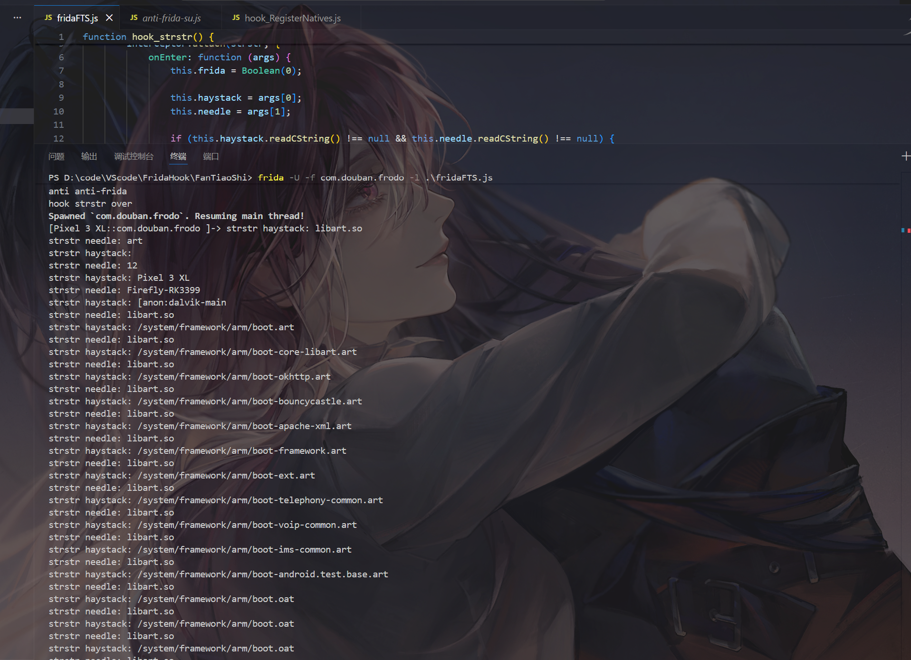
Task: Click the JS file icon on anti-frida-su.js tab
Action: point(134,18)
